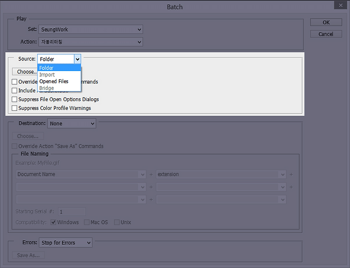
Task: Click the Source section Choose button
Action: pos(25,71)
